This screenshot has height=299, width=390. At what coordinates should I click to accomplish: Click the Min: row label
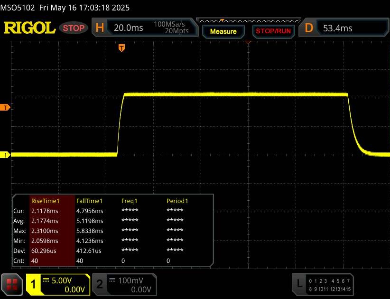19,241
